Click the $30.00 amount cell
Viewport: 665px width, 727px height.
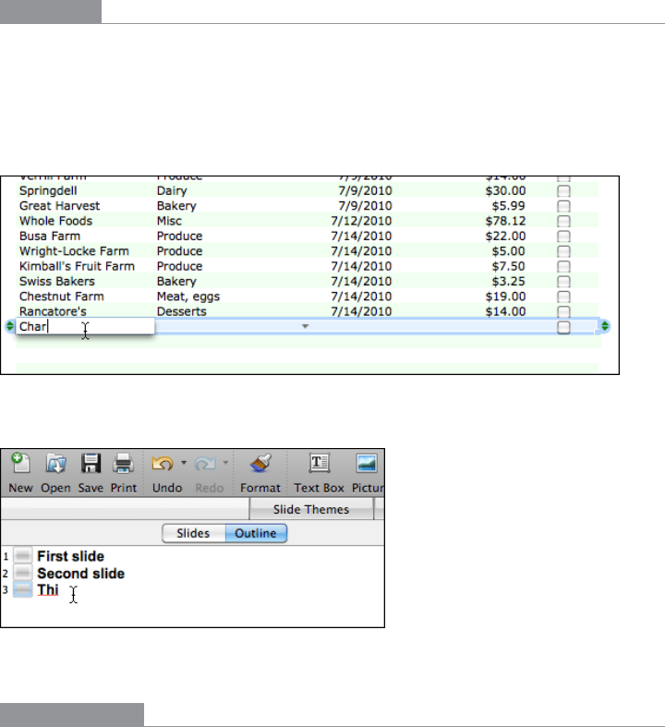pyautogui.click(x=505, y=190)
